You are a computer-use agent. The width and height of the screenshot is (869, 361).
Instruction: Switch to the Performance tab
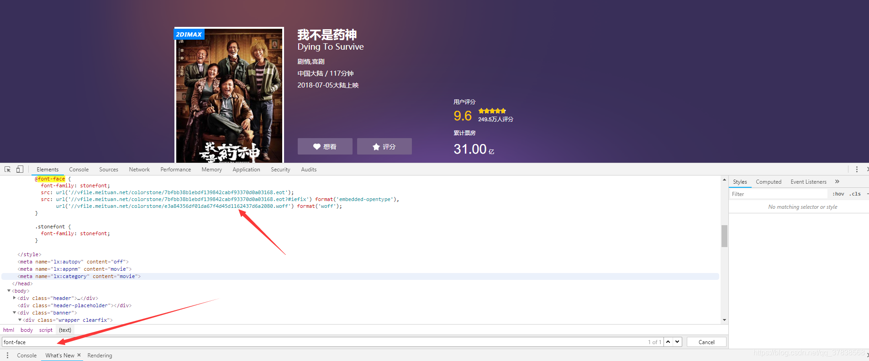click(175, 169)
